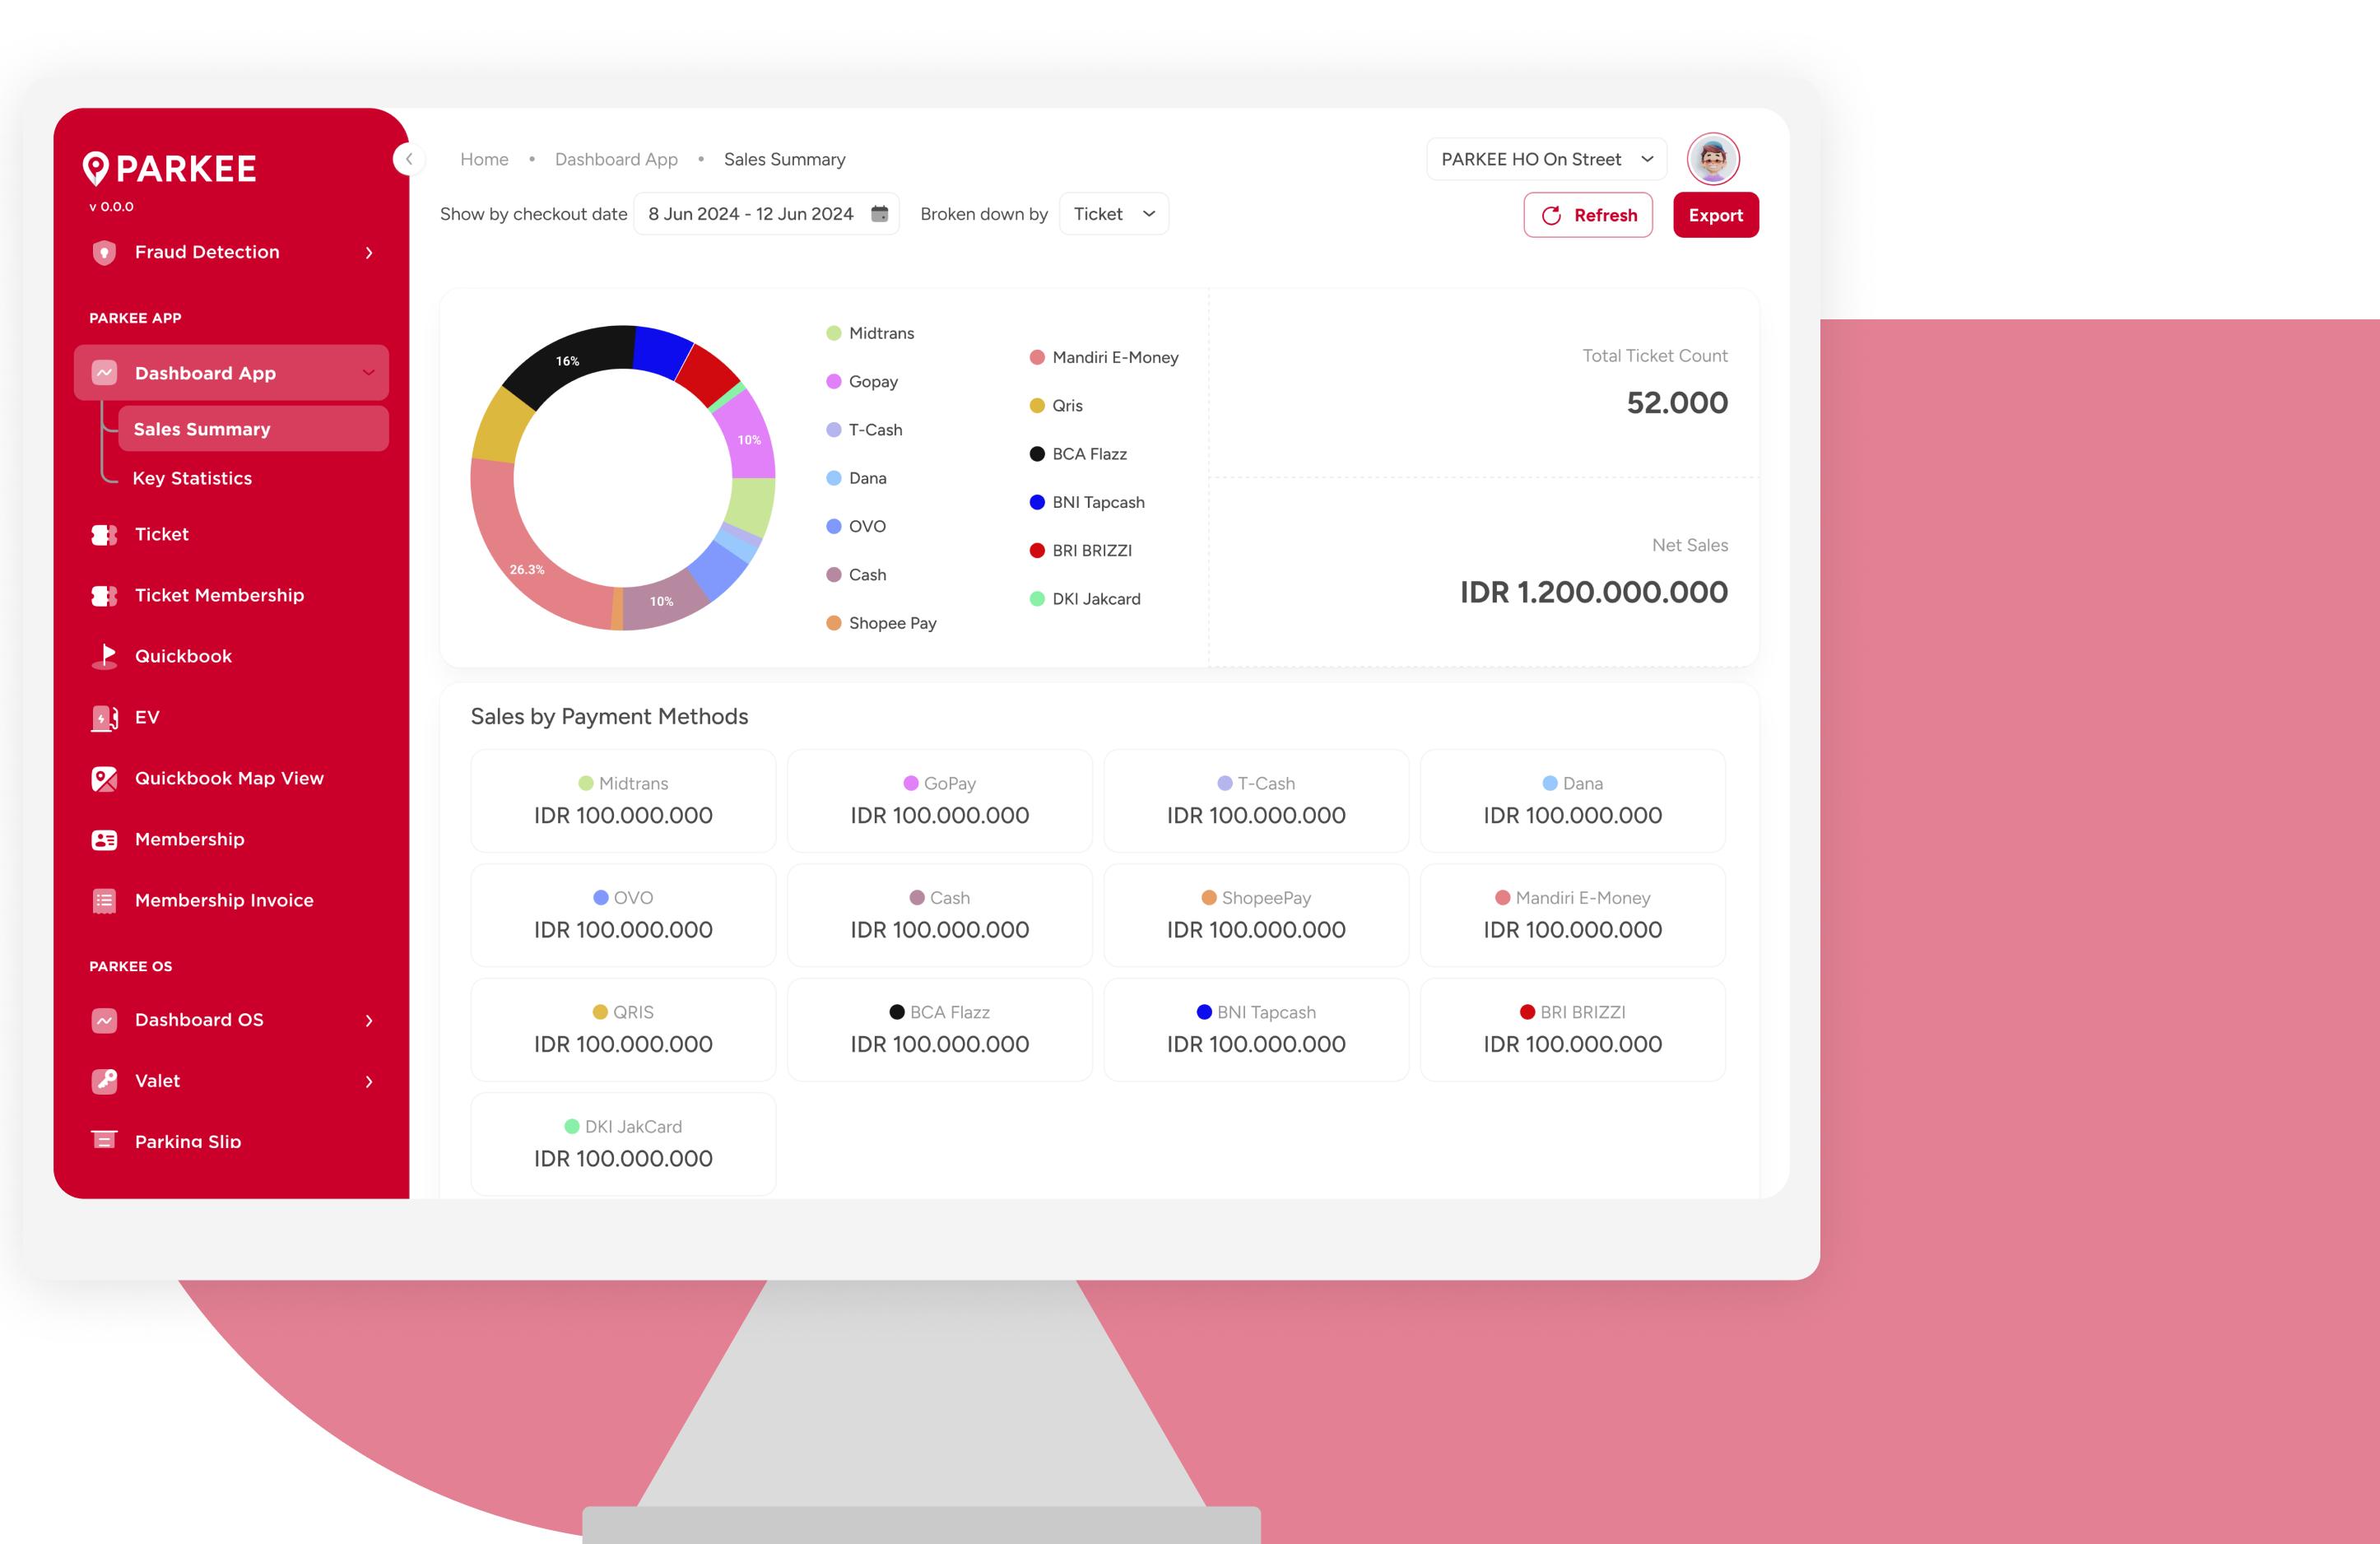The height and width of the screenshot is (1544, 2380).
Task: Click the Quickbook Map View icon
Action: [x=104, y=779]
